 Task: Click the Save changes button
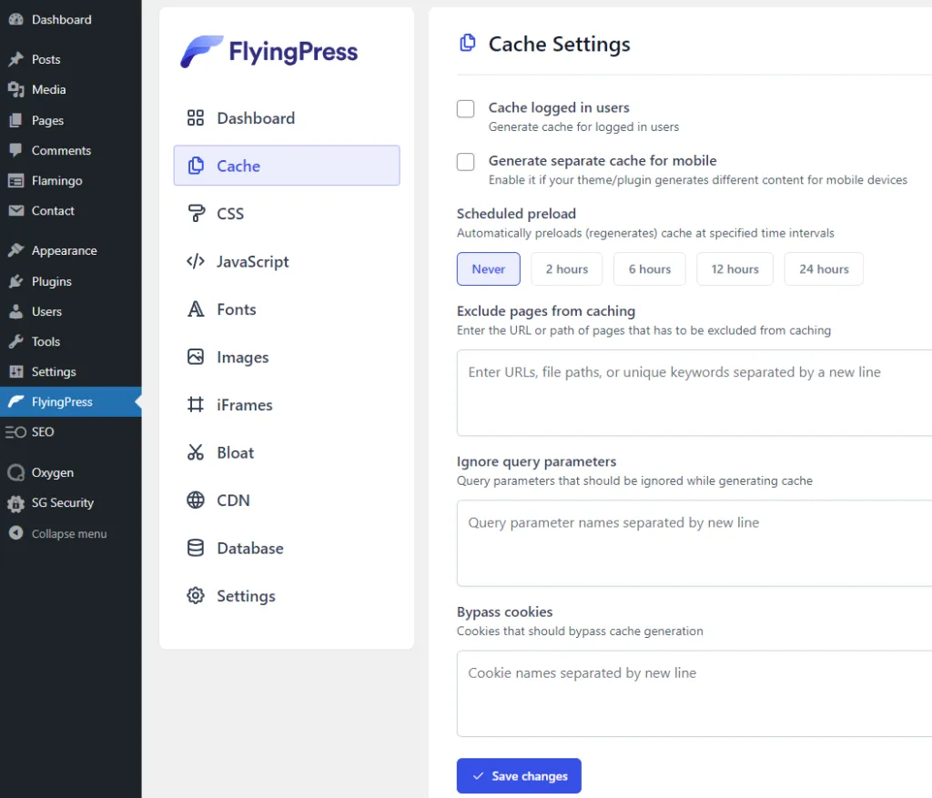(519, 776)
